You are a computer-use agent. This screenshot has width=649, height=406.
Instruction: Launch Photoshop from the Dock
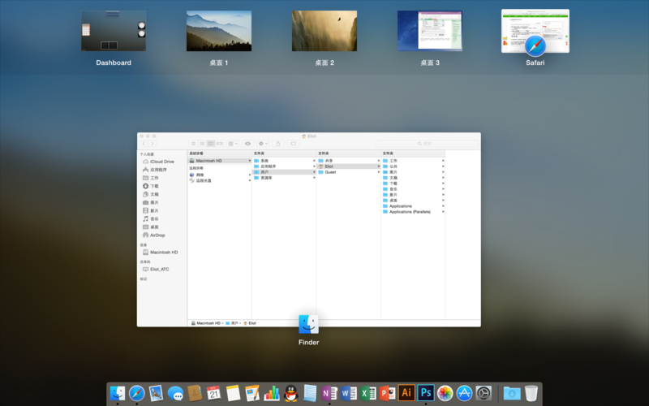point(425,393)
